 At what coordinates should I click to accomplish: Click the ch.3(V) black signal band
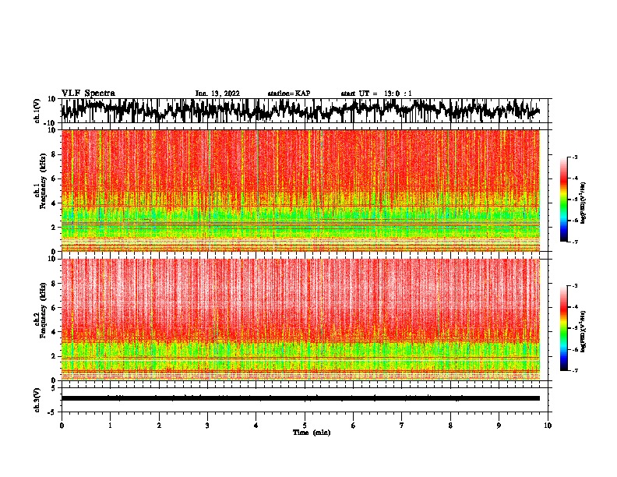[301, 398]
